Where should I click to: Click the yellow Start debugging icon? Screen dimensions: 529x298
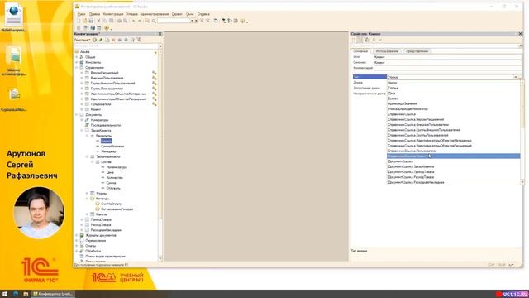pyautogui.click(x=107, y=28)
